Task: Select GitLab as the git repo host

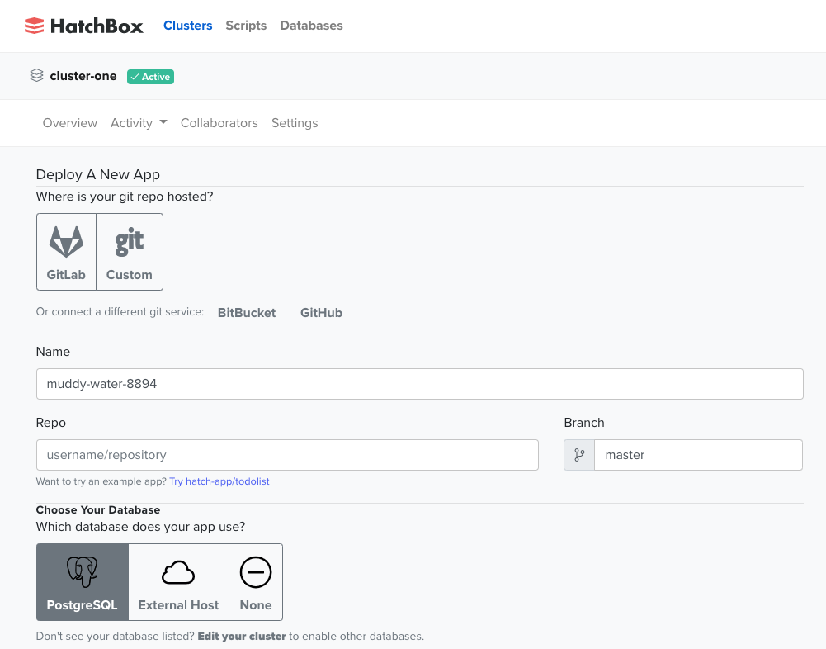Action: [66, 252]
